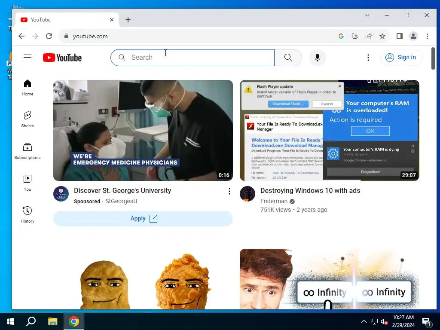Open File Explorer from the taskbar
The width and height of the screenshot is (440, 330).
point(52,321)
